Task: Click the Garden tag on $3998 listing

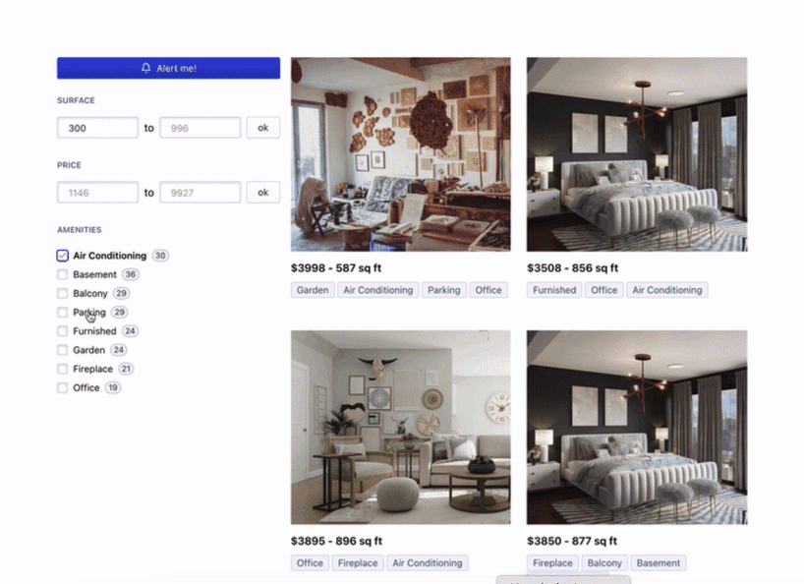Action: pos(313,290)
